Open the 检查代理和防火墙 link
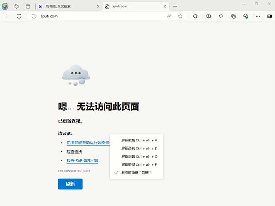 82,161
